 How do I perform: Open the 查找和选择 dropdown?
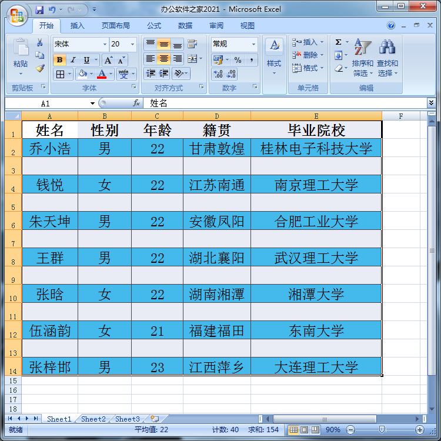tap(387, 58)
